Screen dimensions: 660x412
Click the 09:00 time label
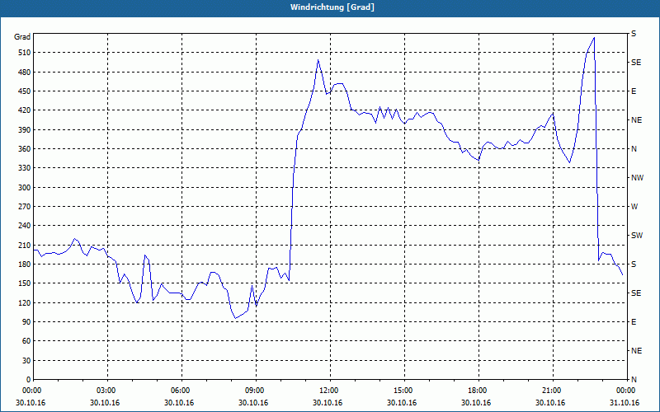256,391
